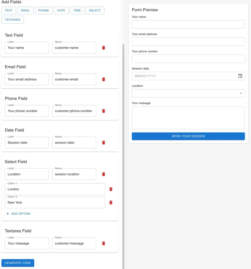The image size is (251, 269).
Task: Add an EMAIL field
Action: pos(25,11)
